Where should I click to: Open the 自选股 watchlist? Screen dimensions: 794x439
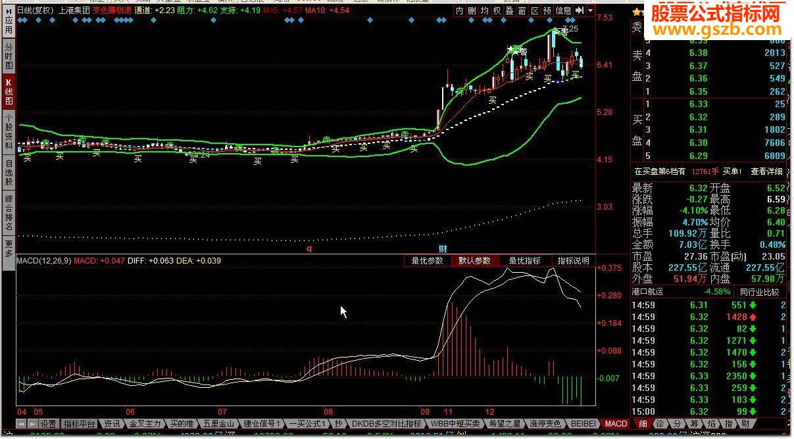tap(9, 172)
